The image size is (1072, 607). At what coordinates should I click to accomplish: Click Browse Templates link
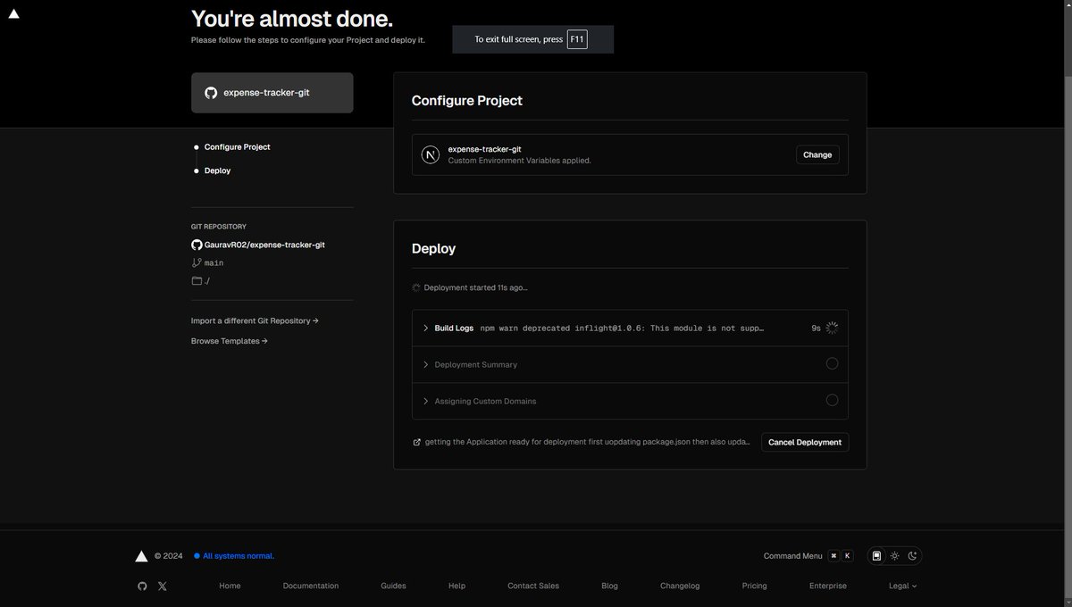(230, 341)
